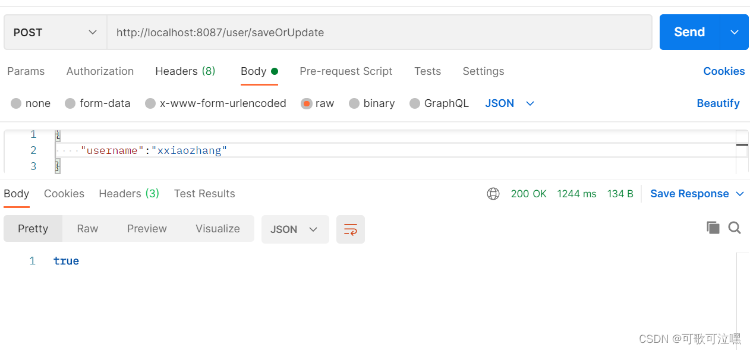
Task: Send the POST request
Action: (689, 32)
